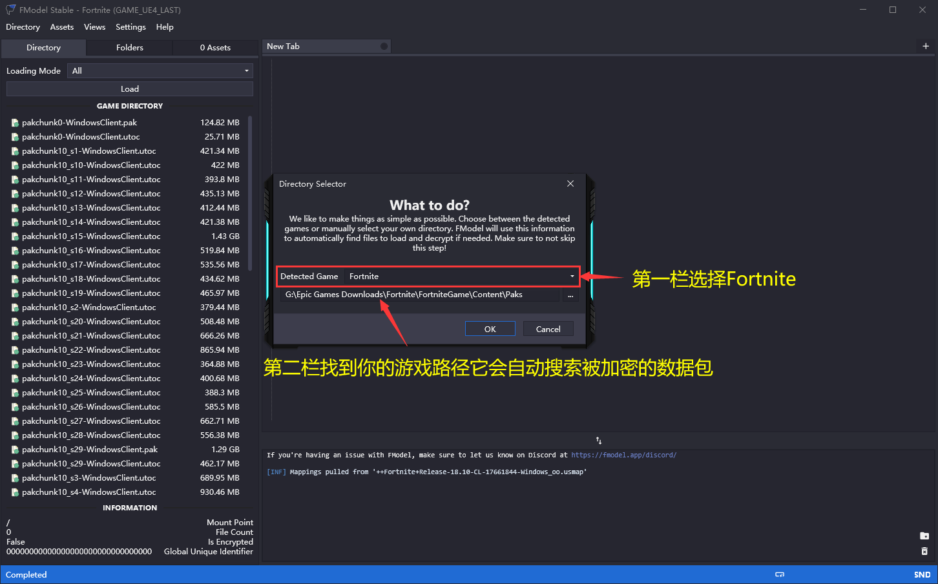Switch to the Folders tab
Screen dimensions: 938x584
[x=130, y=48]
